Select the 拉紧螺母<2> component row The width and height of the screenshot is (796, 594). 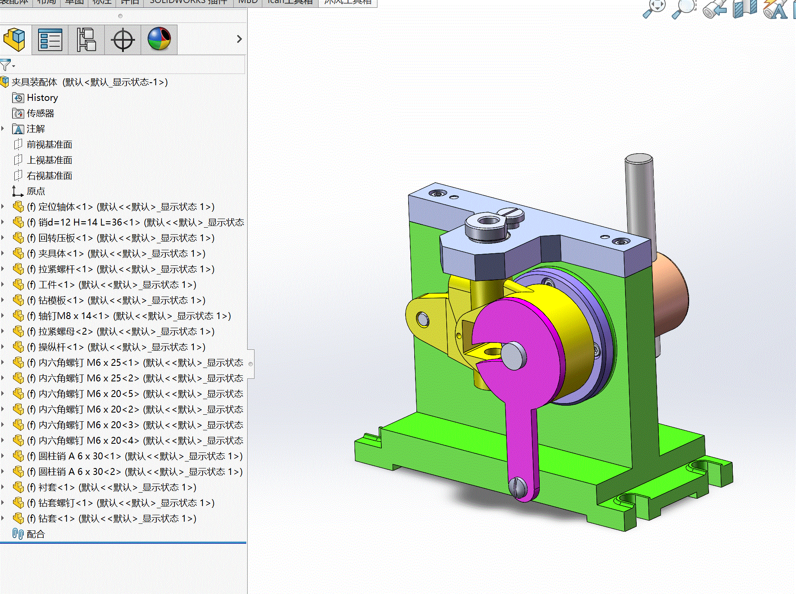[120, 332]
